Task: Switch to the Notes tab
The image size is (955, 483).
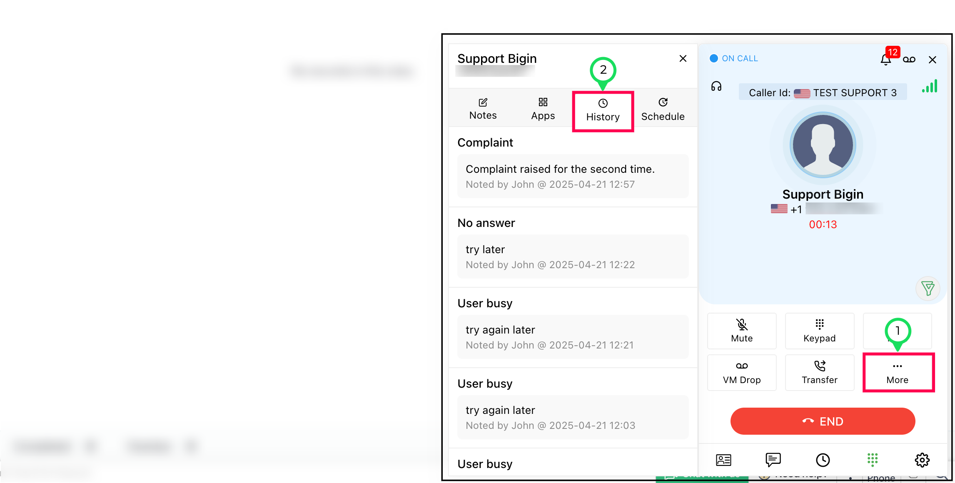Action: pyautogui.click(x=483, y=109)
